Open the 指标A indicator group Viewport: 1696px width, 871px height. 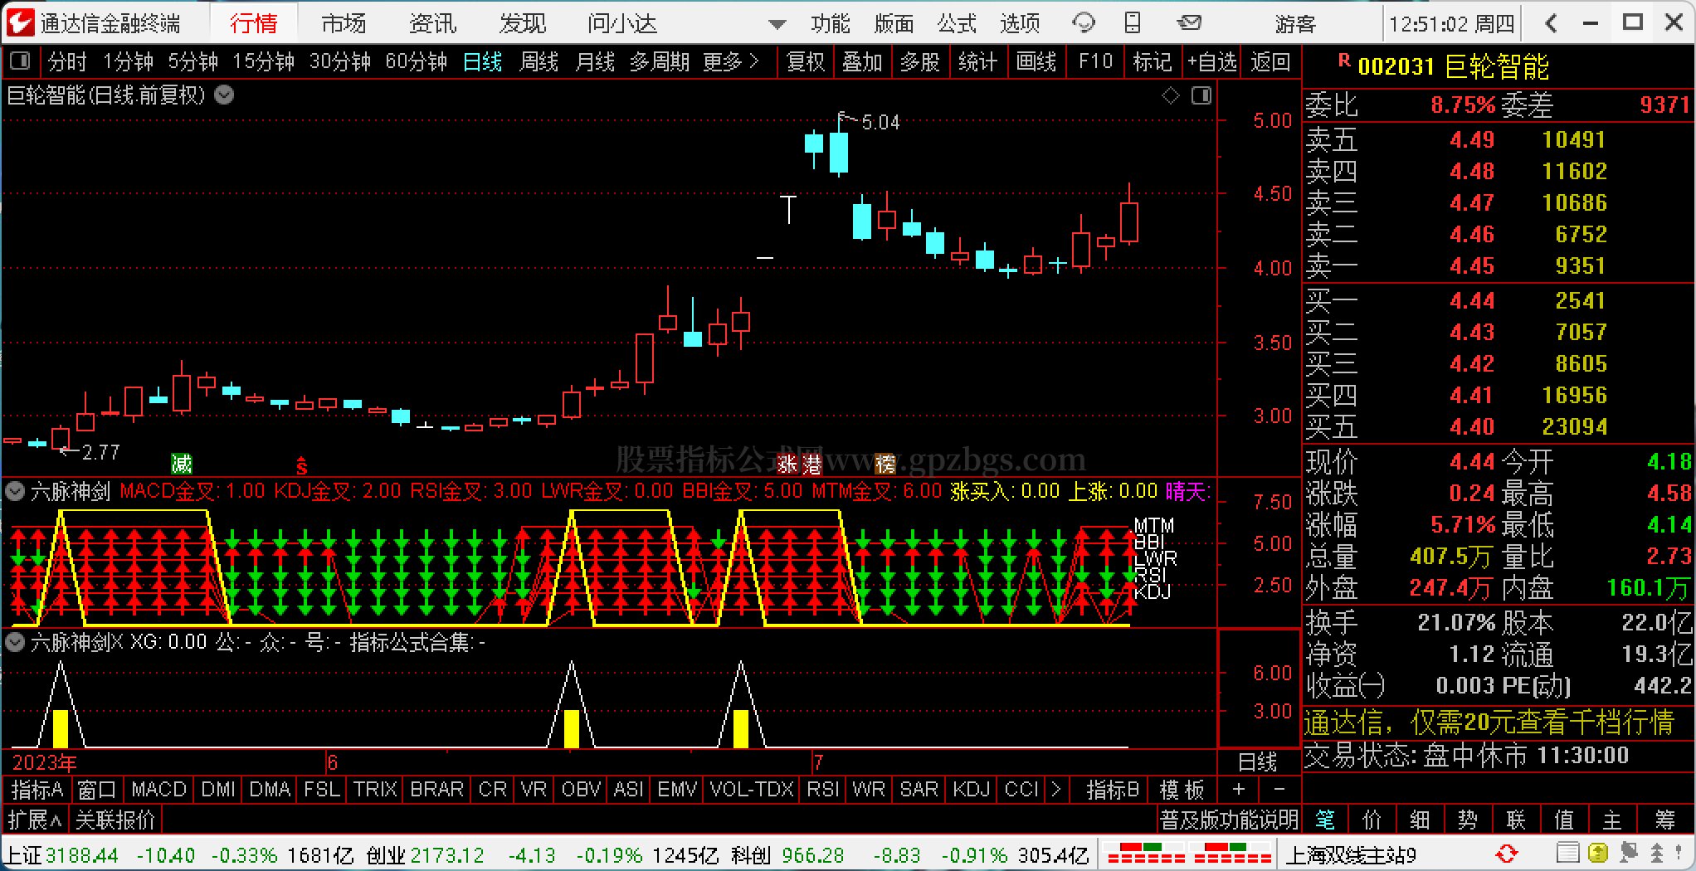[37, 789]
